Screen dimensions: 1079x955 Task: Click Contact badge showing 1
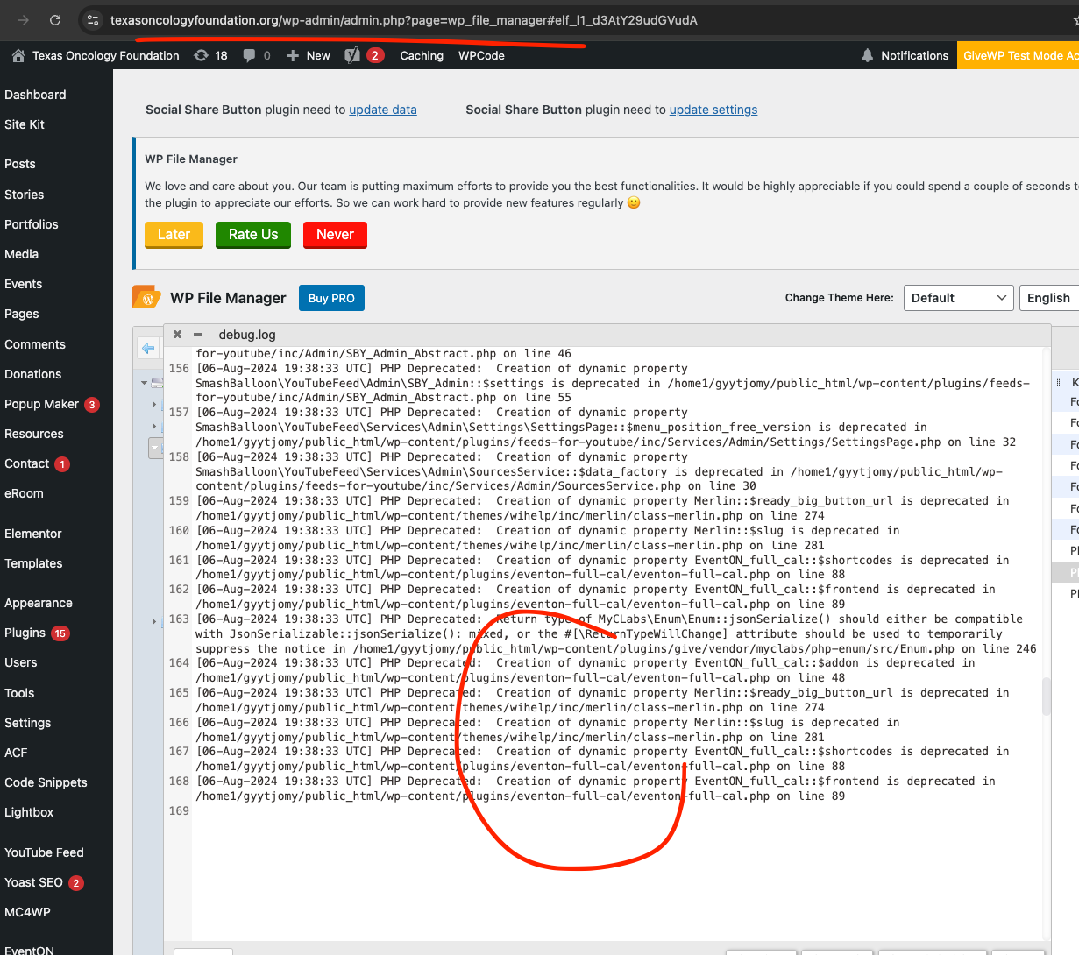click(x=62, y=464)
